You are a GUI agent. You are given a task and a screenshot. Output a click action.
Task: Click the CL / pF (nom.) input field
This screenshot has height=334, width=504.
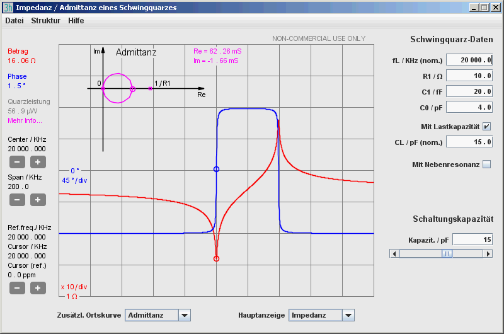pyautogui.click(x=469, y=142)
